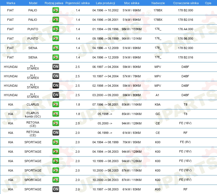This screenshot has width=217, height=194.
Task: Click production date 06.1999 ->
Action: tap(105, 133)
